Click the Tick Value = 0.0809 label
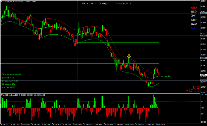 pos(11,75)
